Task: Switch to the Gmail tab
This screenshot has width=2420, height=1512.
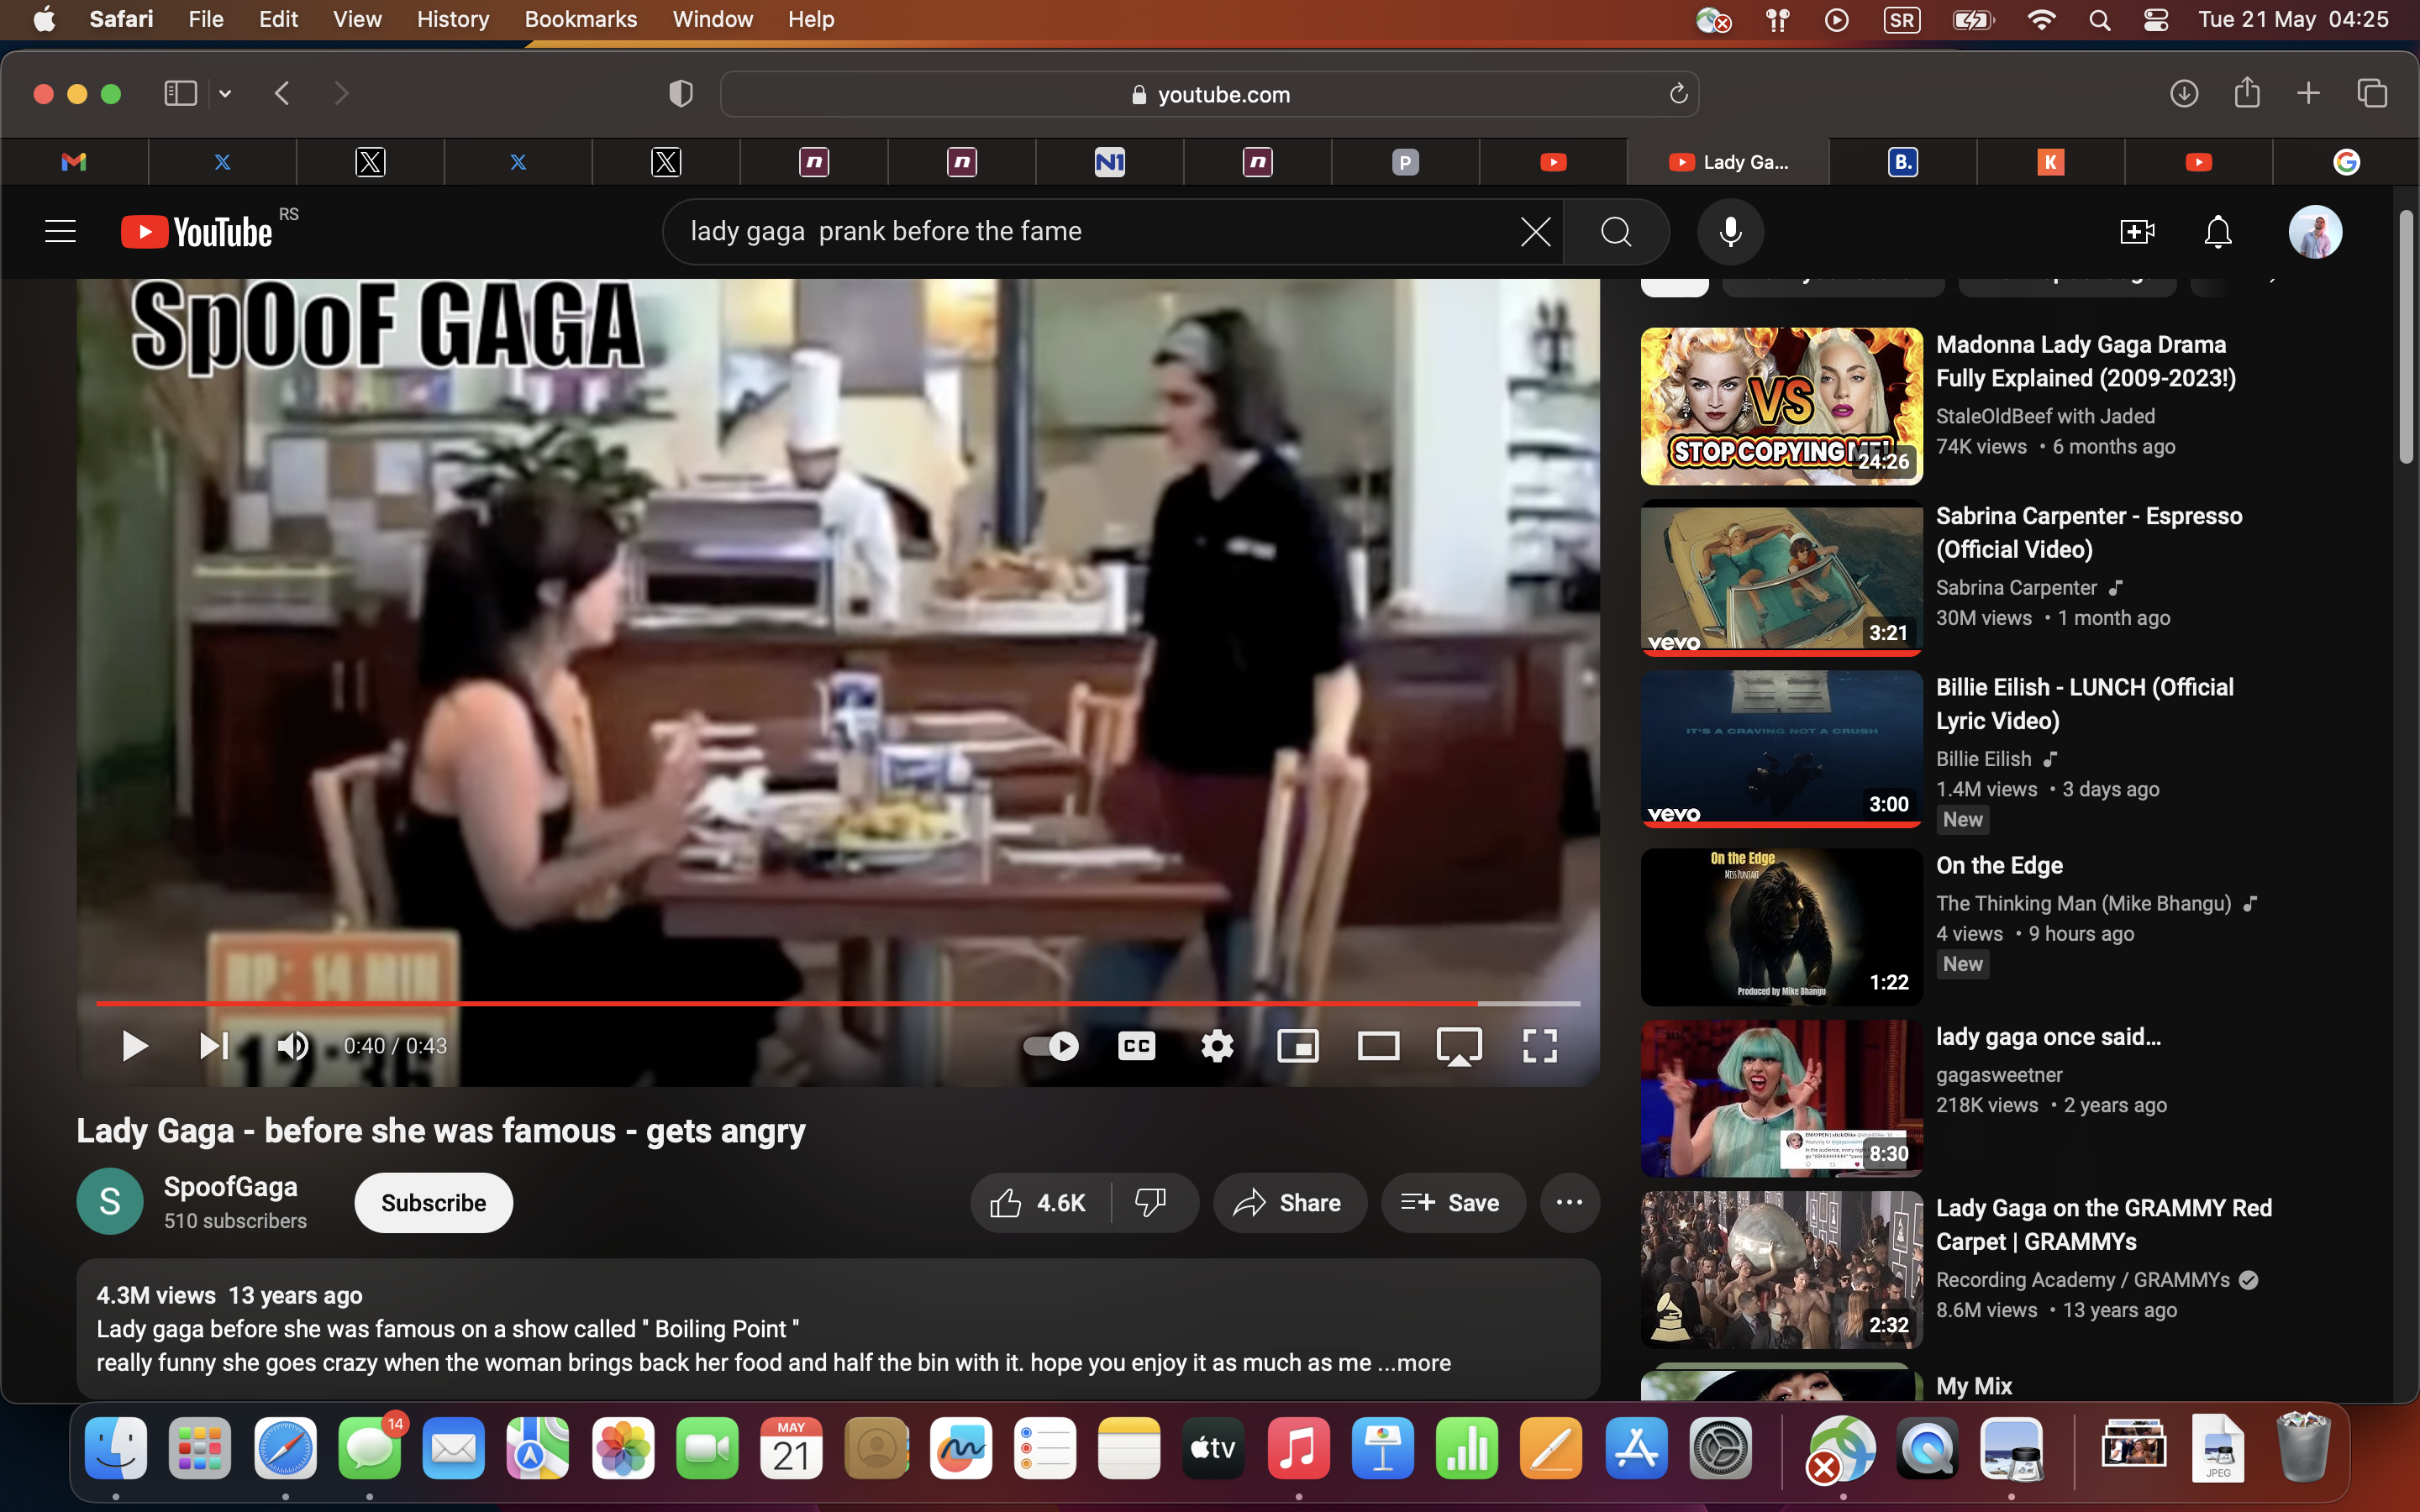Action: [x=74, y=162]
